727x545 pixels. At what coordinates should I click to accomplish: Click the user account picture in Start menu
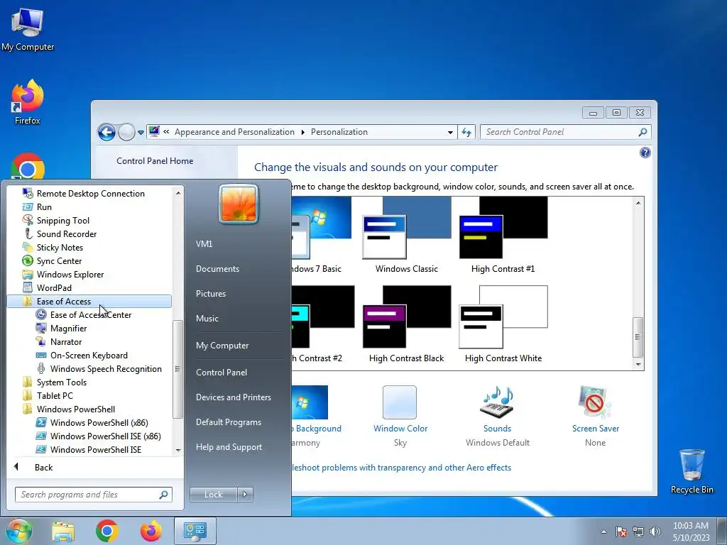pyautogui.click(x=239, y=204)
